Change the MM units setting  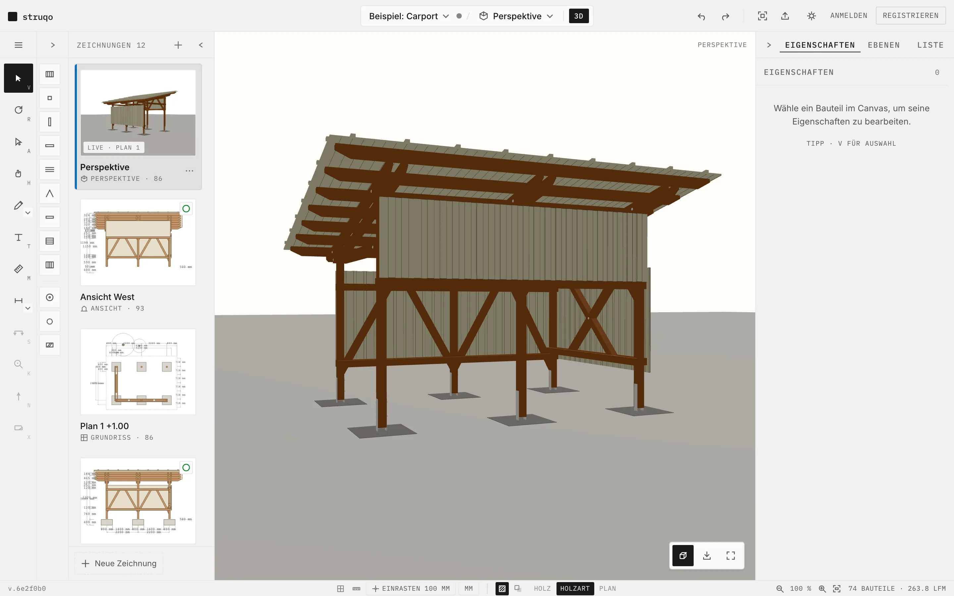click(468, 588)
